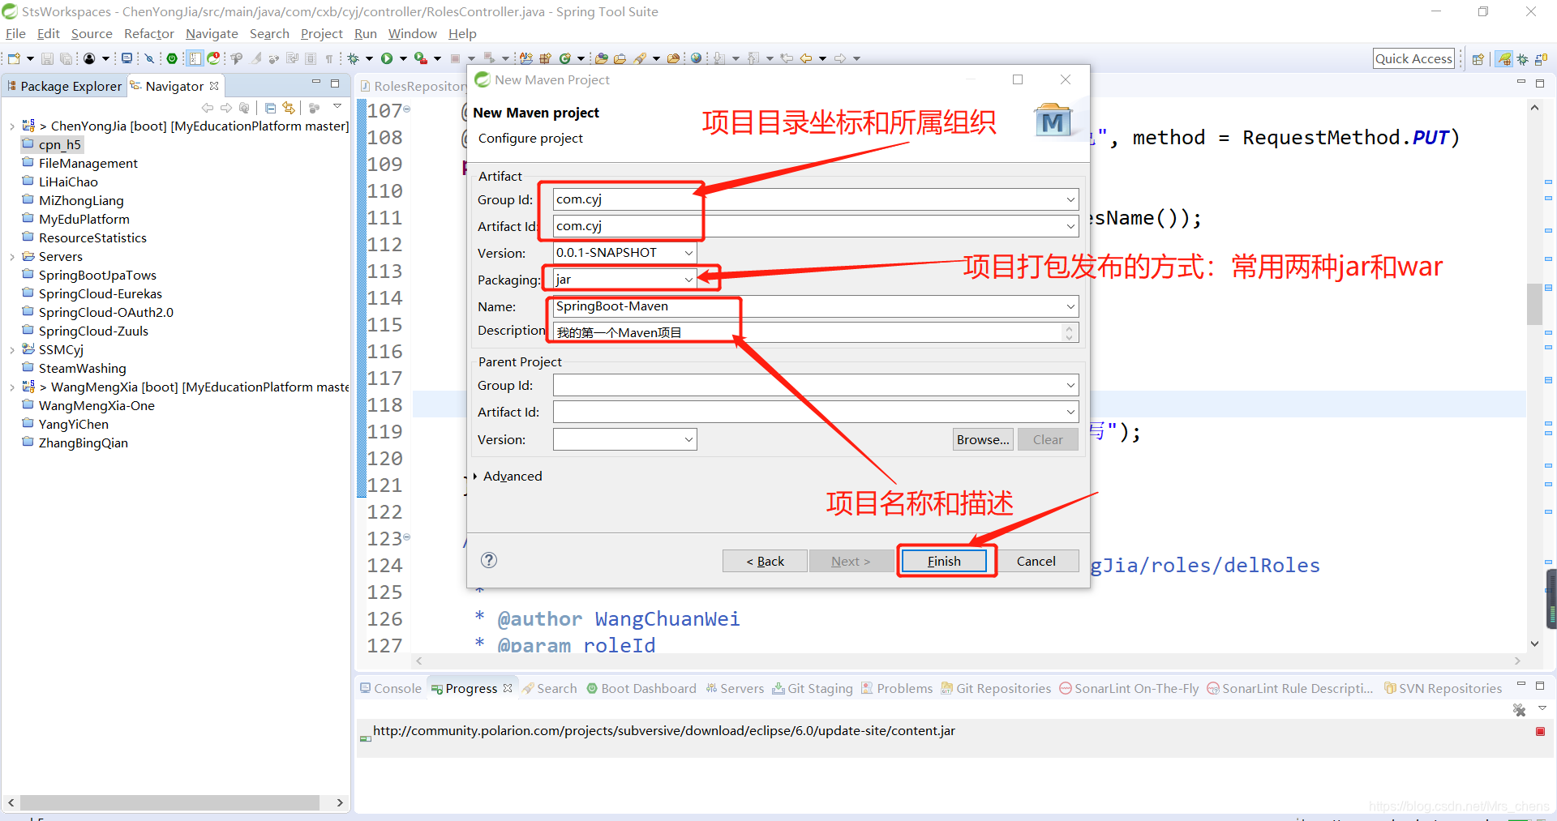This screenshot has width=1557, height=821.
Task: Click the Cancel button
Action: point(1036,561)
